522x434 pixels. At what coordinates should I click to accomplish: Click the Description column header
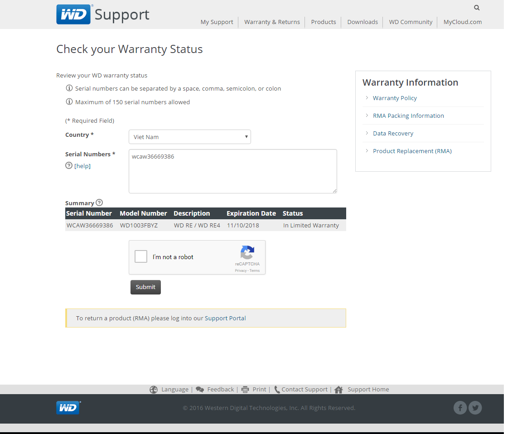click(x=192, y=213)
